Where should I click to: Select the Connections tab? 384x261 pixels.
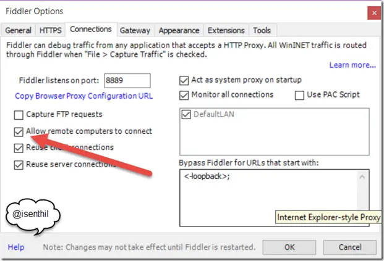click(x=91, y=29)
